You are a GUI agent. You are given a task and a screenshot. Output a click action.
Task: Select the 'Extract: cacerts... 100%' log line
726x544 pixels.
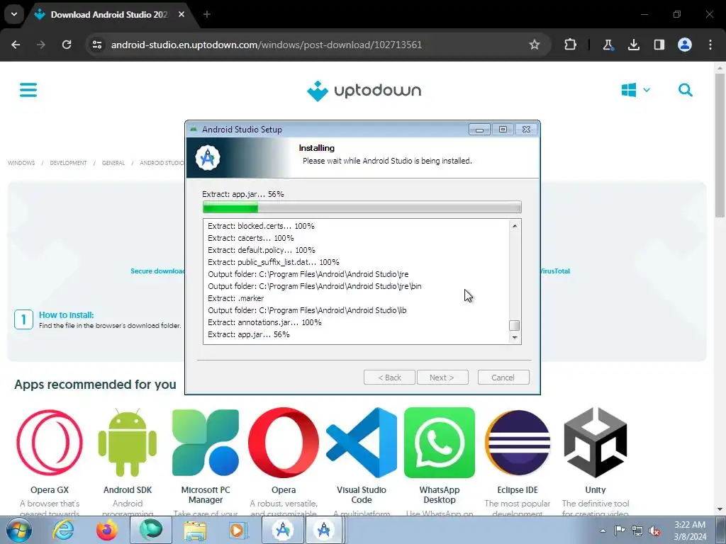(250, 238)
